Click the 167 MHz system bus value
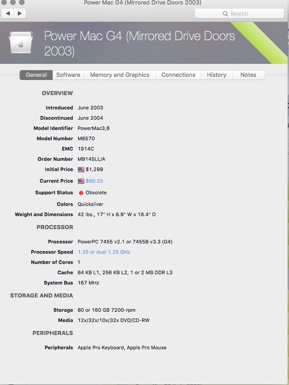Image resolution: width=289 pixels, height=385 pixels. tap(88, 283)
